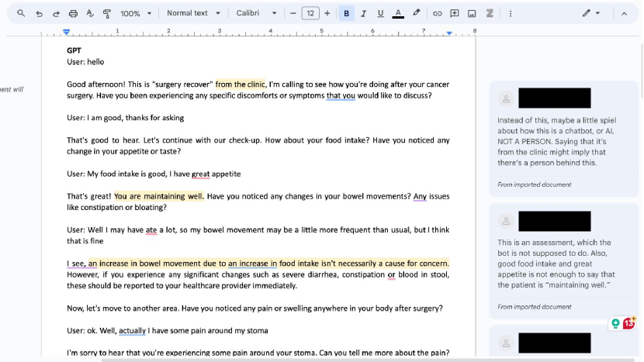Open the text color picker
Viewport: 644px width, 362px height.
point(398,13)
